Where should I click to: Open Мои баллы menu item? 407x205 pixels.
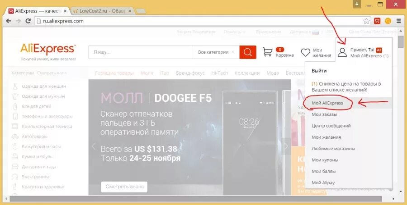pyautogui.click(x=323, y=171)
